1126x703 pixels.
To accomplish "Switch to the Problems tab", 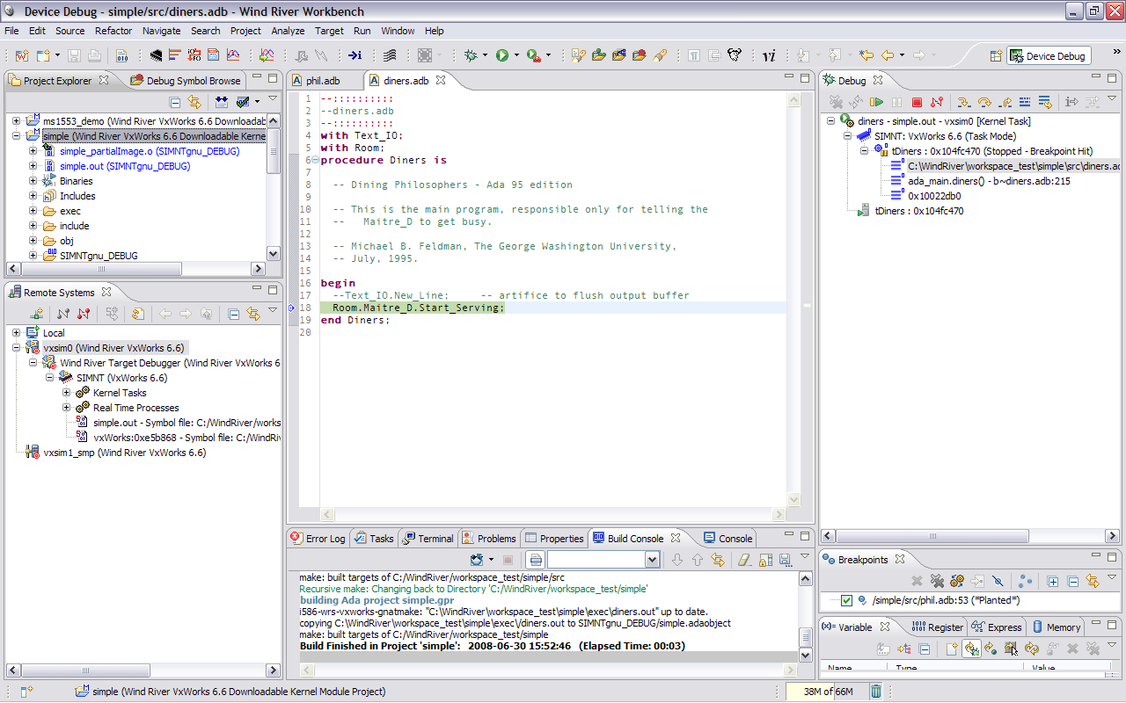I will point(489,539).
